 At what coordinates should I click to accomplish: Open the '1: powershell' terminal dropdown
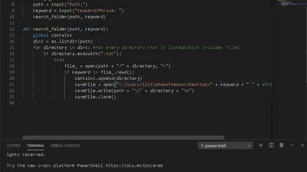pyautogui.click(x=225, y=146)
